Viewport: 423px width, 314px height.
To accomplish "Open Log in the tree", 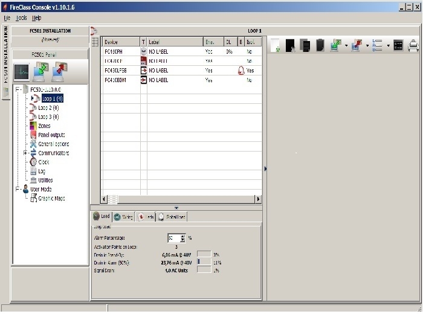I will tap(42, 171).
